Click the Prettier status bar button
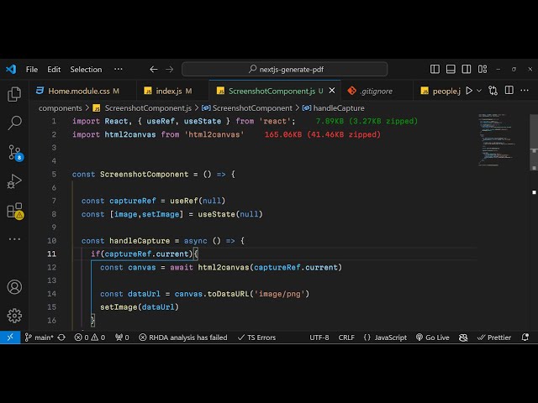This screenshot has width=538, height=403. point(493,338)
